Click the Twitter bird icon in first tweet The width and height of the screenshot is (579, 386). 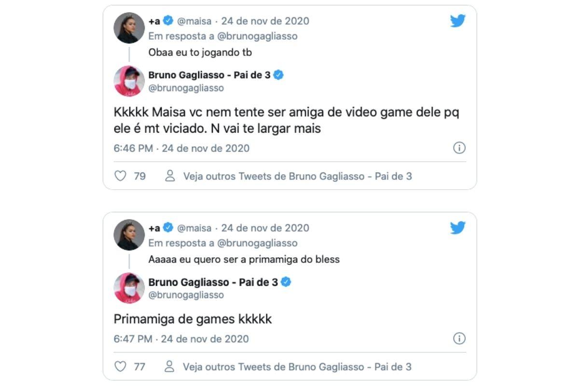pyautogui.click(x=457, y=21)
